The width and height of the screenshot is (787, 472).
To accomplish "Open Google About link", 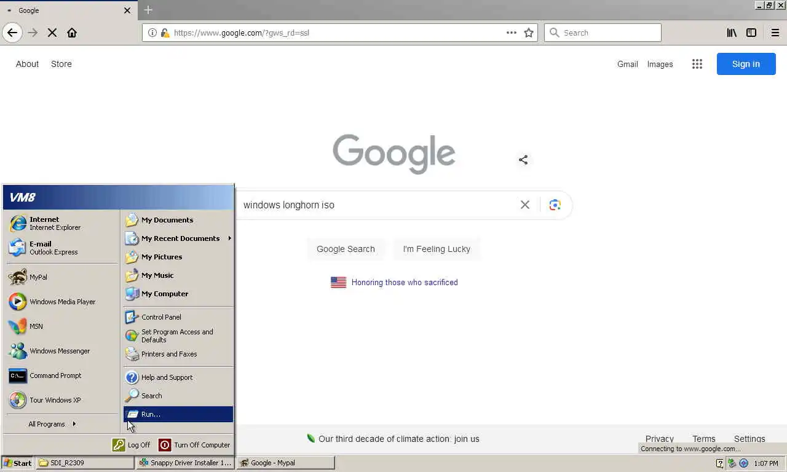I will 27,64.
